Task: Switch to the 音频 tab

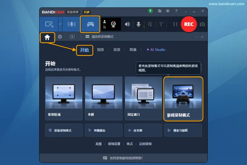Action: click(117, 50)
